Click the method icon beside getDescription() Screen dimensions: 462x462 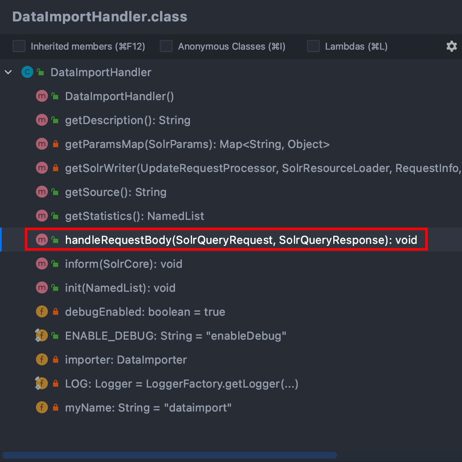(41, 120)
